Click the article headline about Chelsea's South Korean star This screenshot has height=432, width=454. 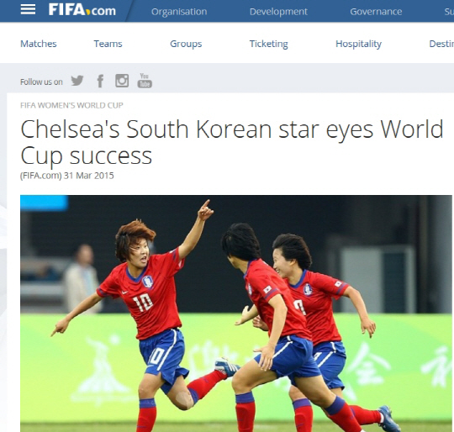(x=232, y=142)
